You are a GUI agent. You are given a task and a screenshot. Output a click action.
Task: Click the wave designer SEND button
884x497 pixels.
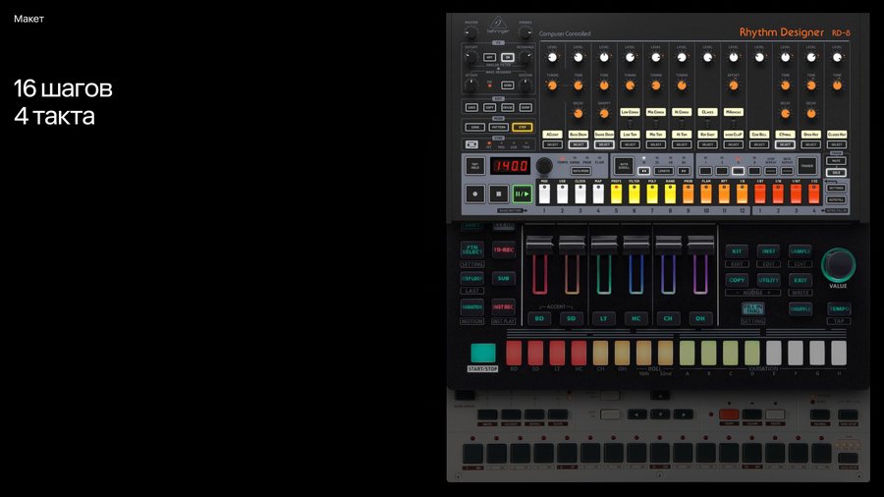click(508, 85)
